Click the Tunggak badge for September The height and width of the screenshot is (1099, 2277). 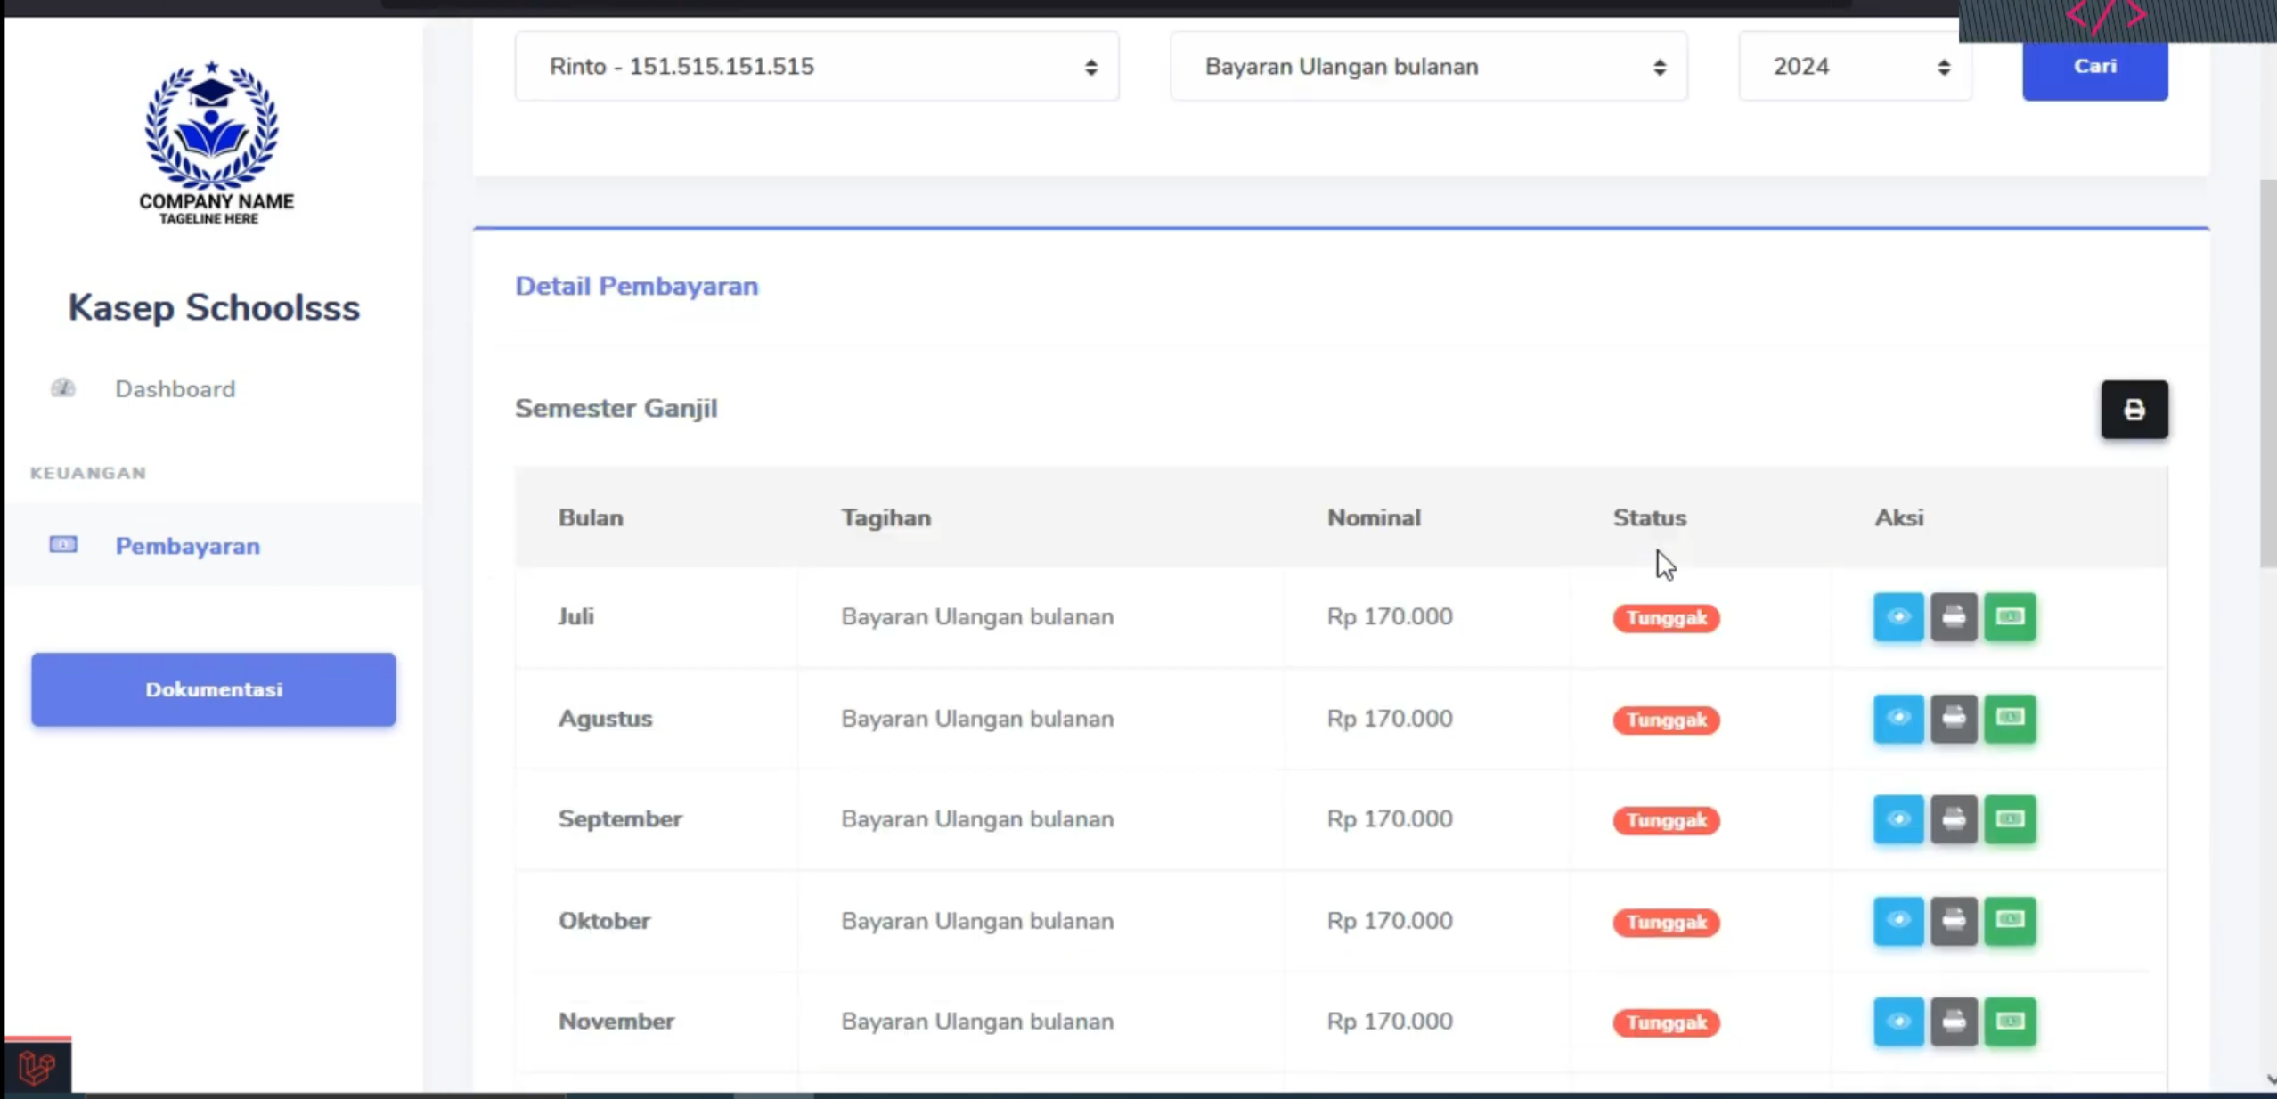(x=1666, y=820)
